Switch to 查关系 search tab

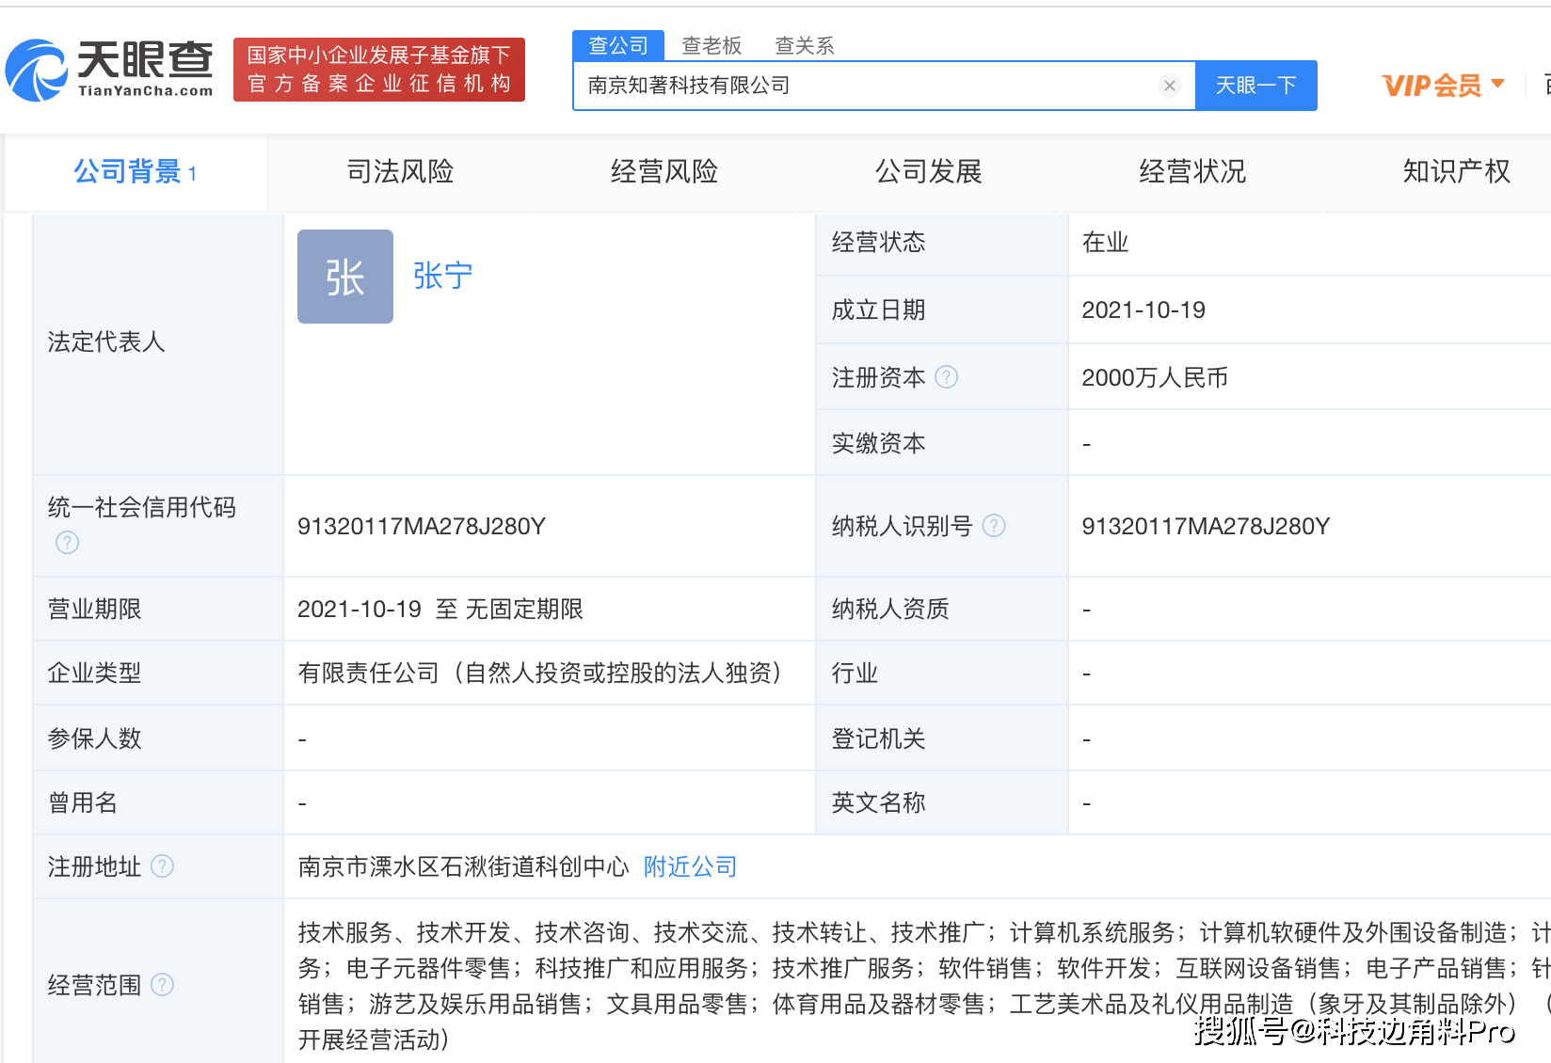[x=805, y=45]
